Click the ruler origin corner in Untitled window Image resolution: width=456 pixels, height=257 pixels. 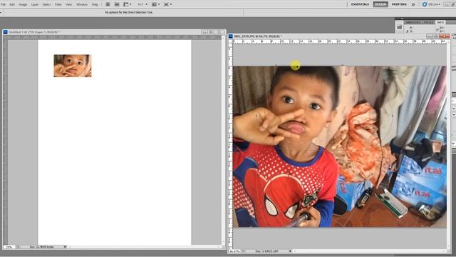[x=5, y=37]
